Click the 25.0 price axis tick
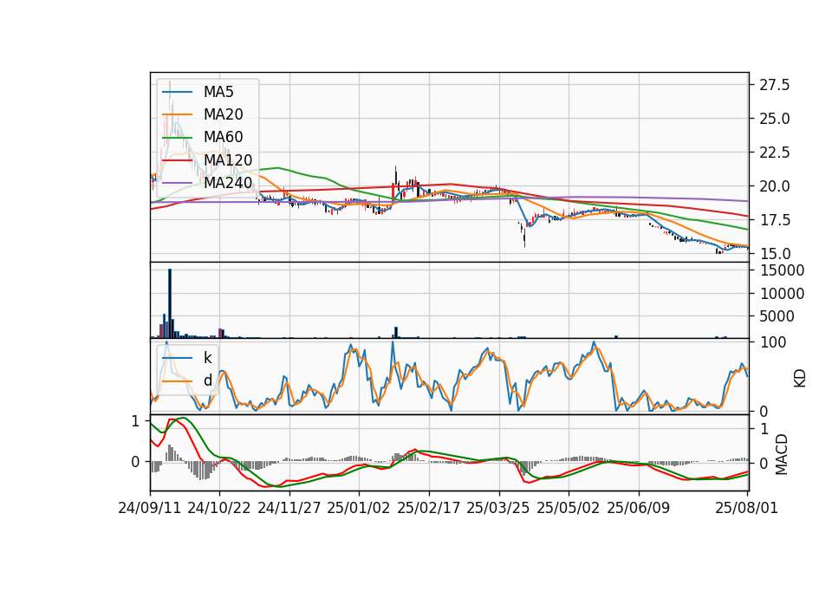Viewport: 832px width, 598px height. 774,119
